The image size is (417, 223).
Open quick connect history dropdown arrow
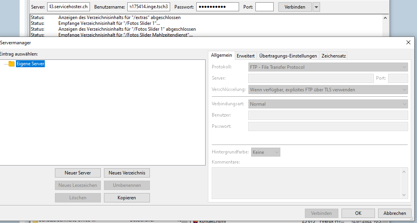316,7
